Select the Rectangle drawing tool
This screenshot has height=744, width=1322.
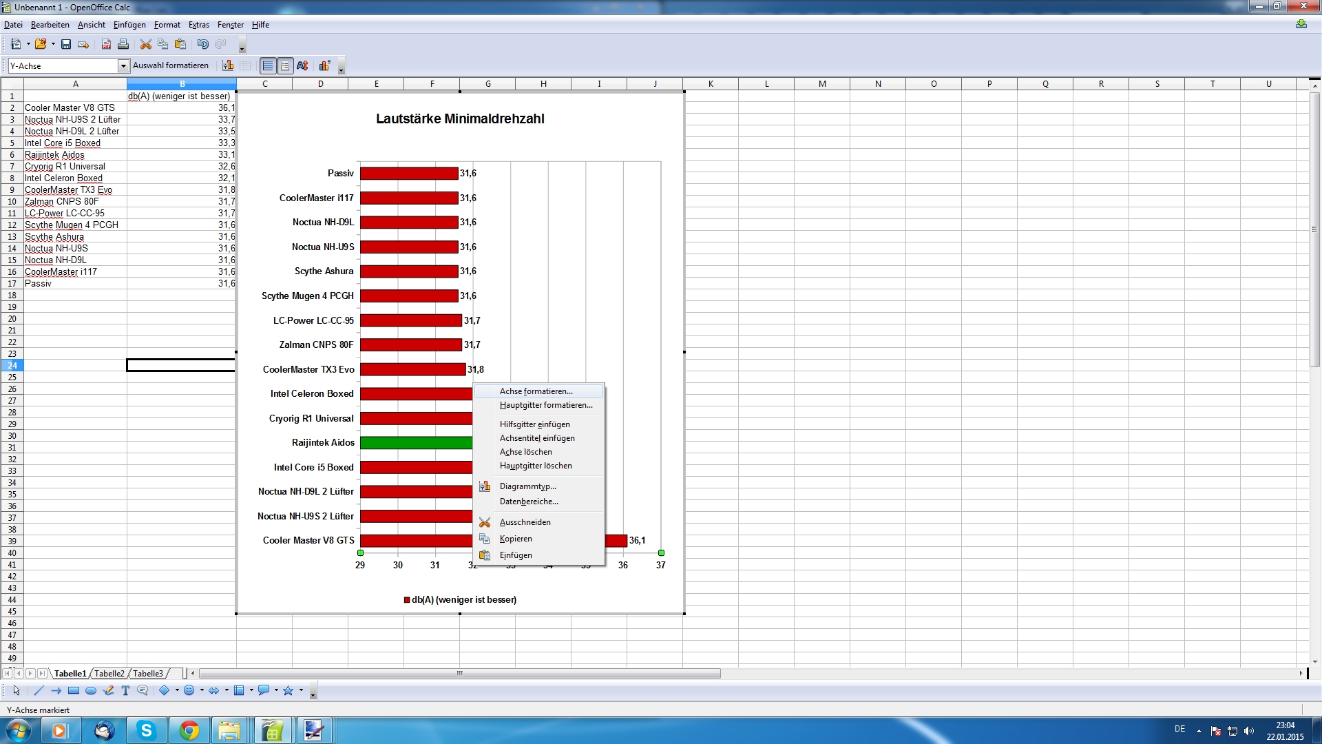point(74,690)
